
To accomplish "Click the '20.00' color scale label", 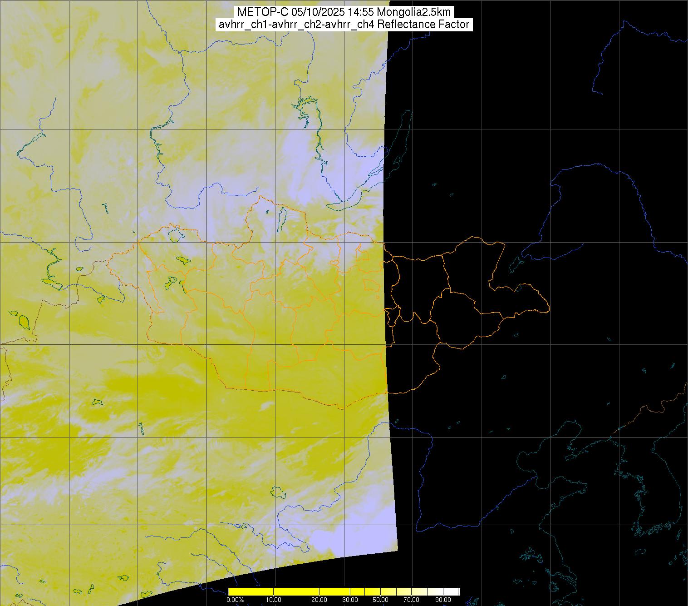I will (x=319, y=600).
